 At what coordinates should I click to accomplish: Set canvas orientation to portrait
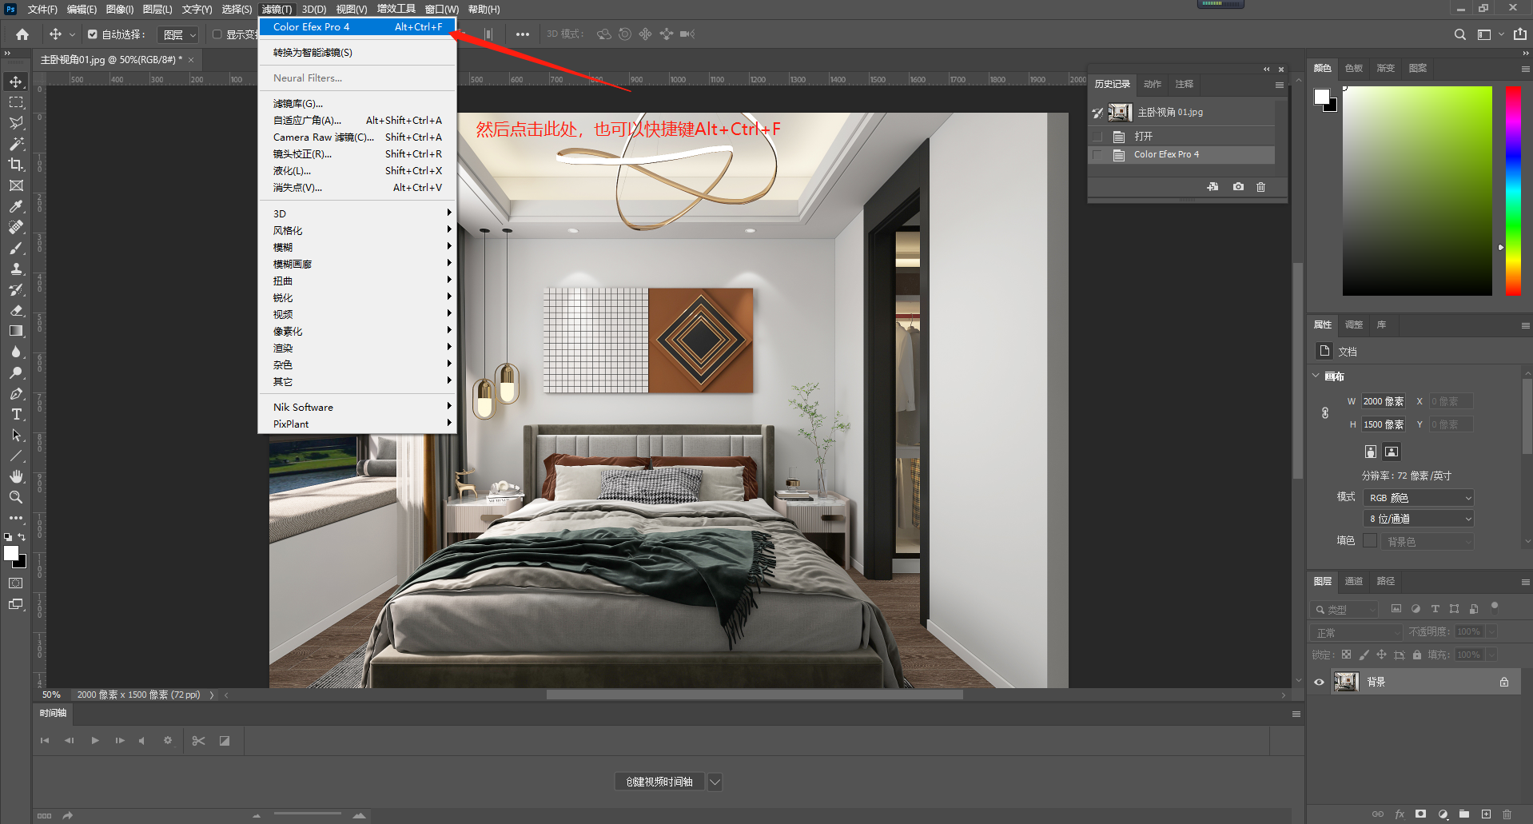pyautogui.click(x=1371, y=452)
